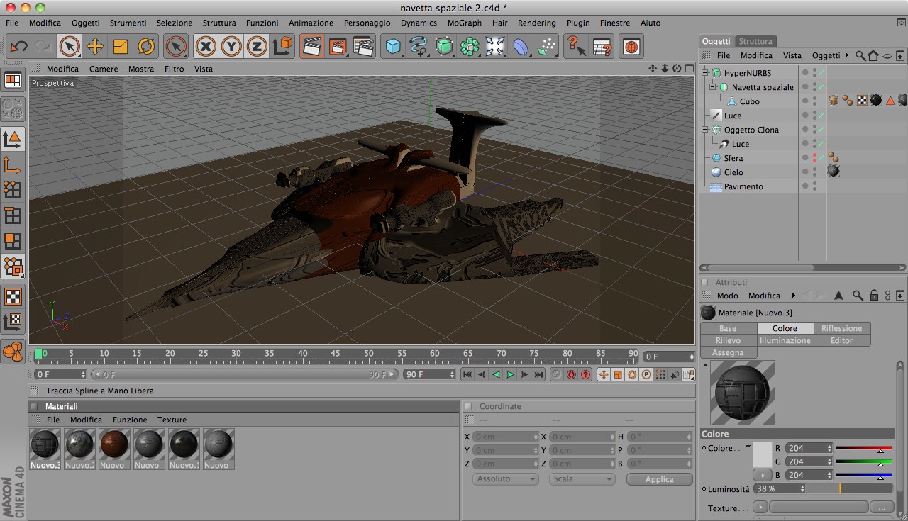Open the Scala dropdown

point(582,479)
